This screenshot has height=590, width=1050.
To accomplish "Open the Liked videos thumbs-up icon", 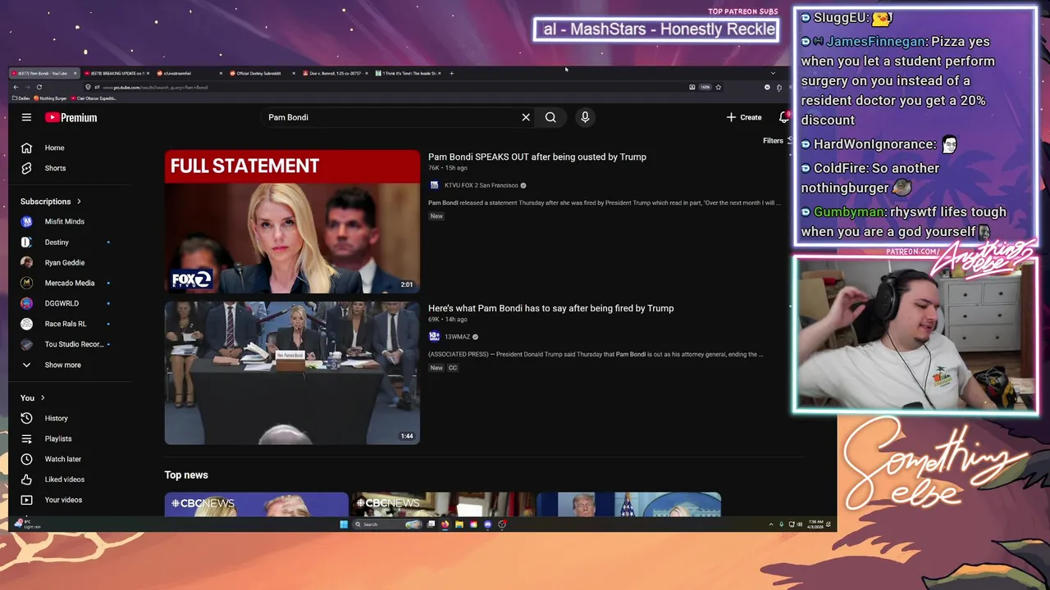I will [26, 479].
